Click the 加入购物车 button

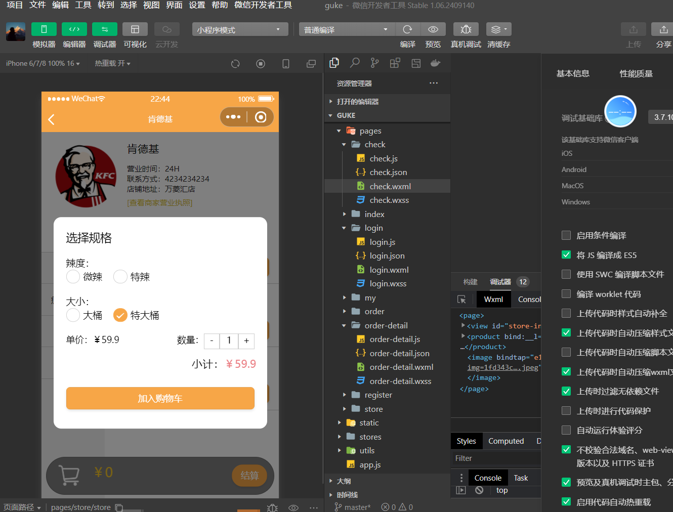[160, 398]
